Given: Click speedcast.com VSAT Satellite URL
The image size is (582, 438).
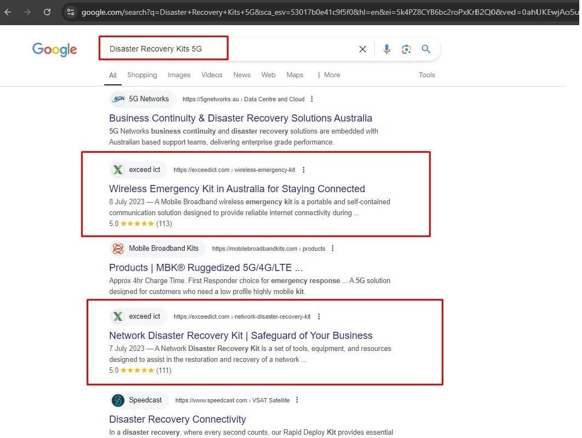Looking at the screenshot, I should coord(232,400).
